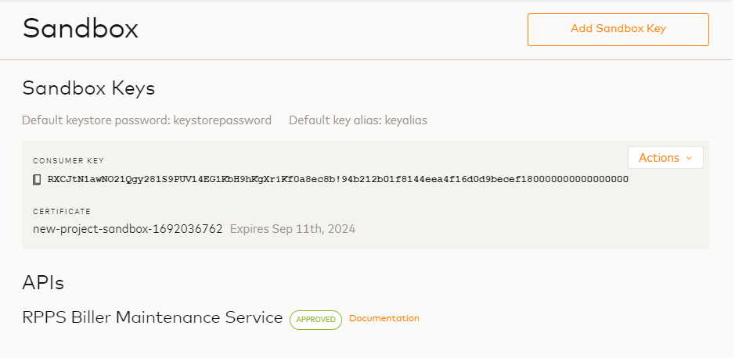Expand the chevron arrow beside Actions
This screenshot has height=358, width=735.
[x=689, y=158]
